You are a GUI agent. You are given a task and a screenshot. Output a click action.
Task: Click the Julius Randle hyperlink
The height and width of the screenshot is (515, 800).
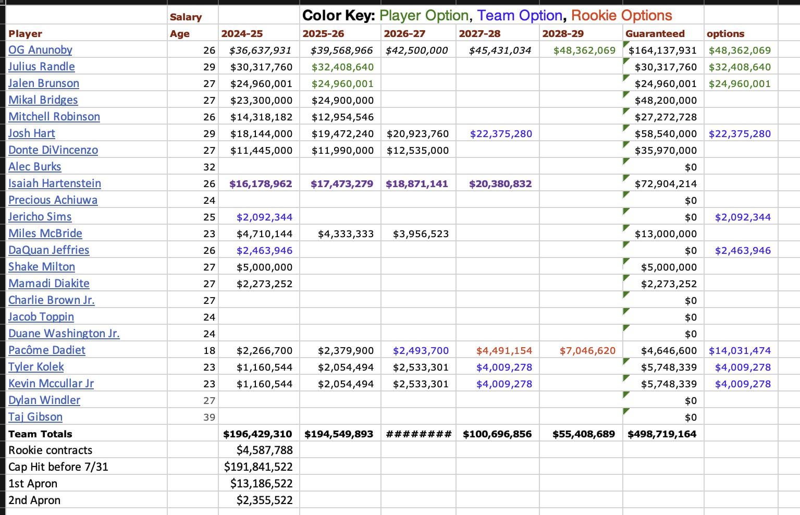(42, 67)
